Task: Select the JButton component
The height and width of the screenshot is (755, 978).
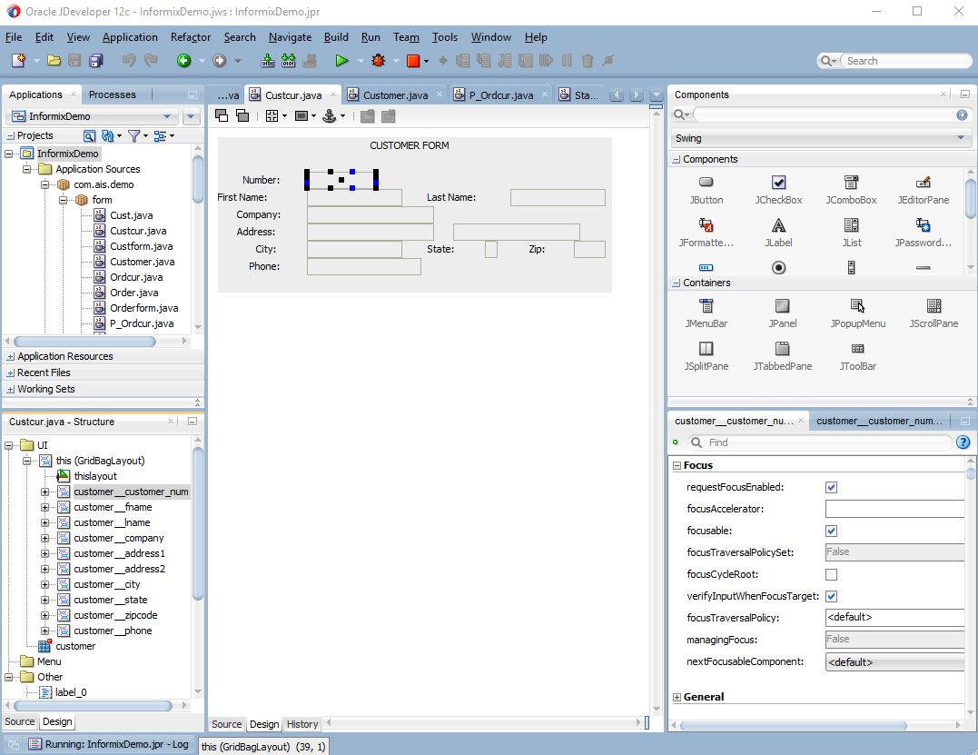Action: click(706, 190)
